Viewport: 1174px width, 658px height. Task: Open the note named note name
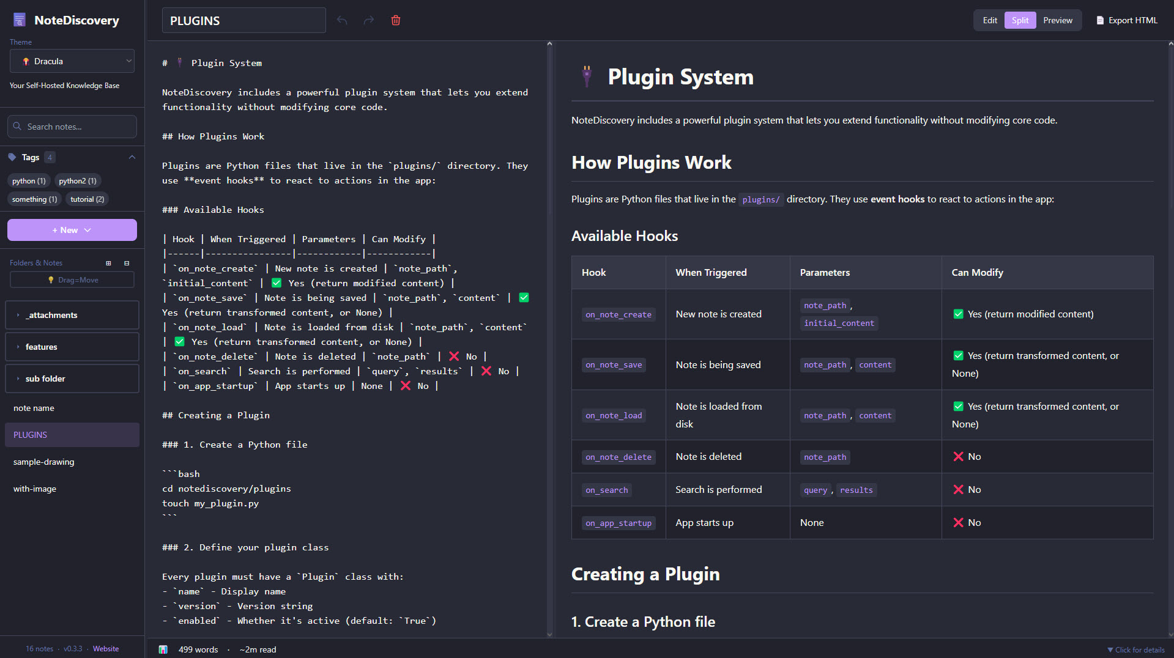coord(72,408)
